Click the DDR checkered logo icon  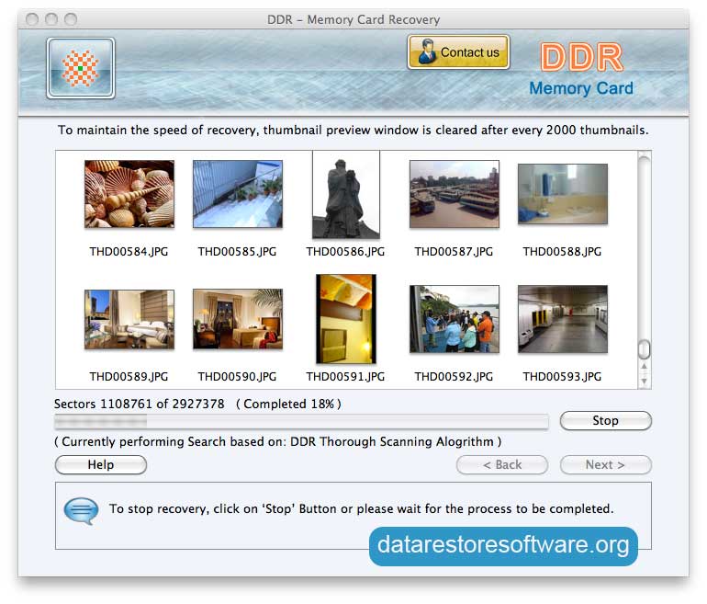[x=81, y=68]
